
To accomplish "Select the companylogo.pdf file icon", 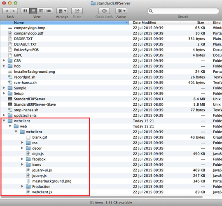I will 10,33.
